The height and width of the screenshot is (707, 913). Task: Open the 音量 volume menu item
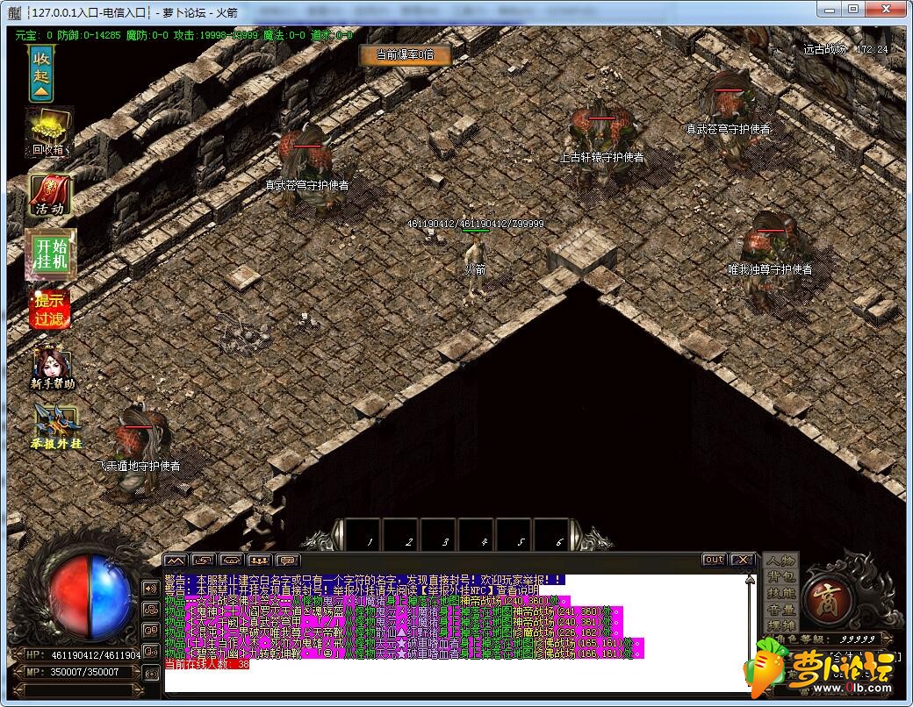pyautogui.click(x=780, y=610)
